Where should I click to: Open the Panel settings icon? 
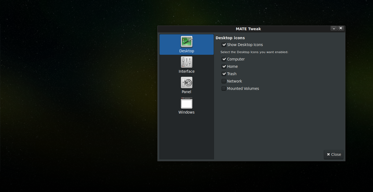click(187, 83)
